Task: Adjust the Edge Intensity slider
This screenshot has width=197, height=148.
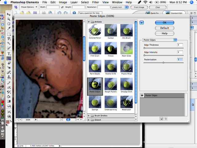Action: 144,55
